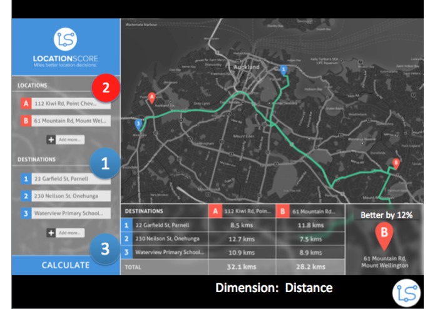435x309 pixels.
Task: Click 230 Neilson St, Onehunga table row label
Action: click(x=167, y=238)
